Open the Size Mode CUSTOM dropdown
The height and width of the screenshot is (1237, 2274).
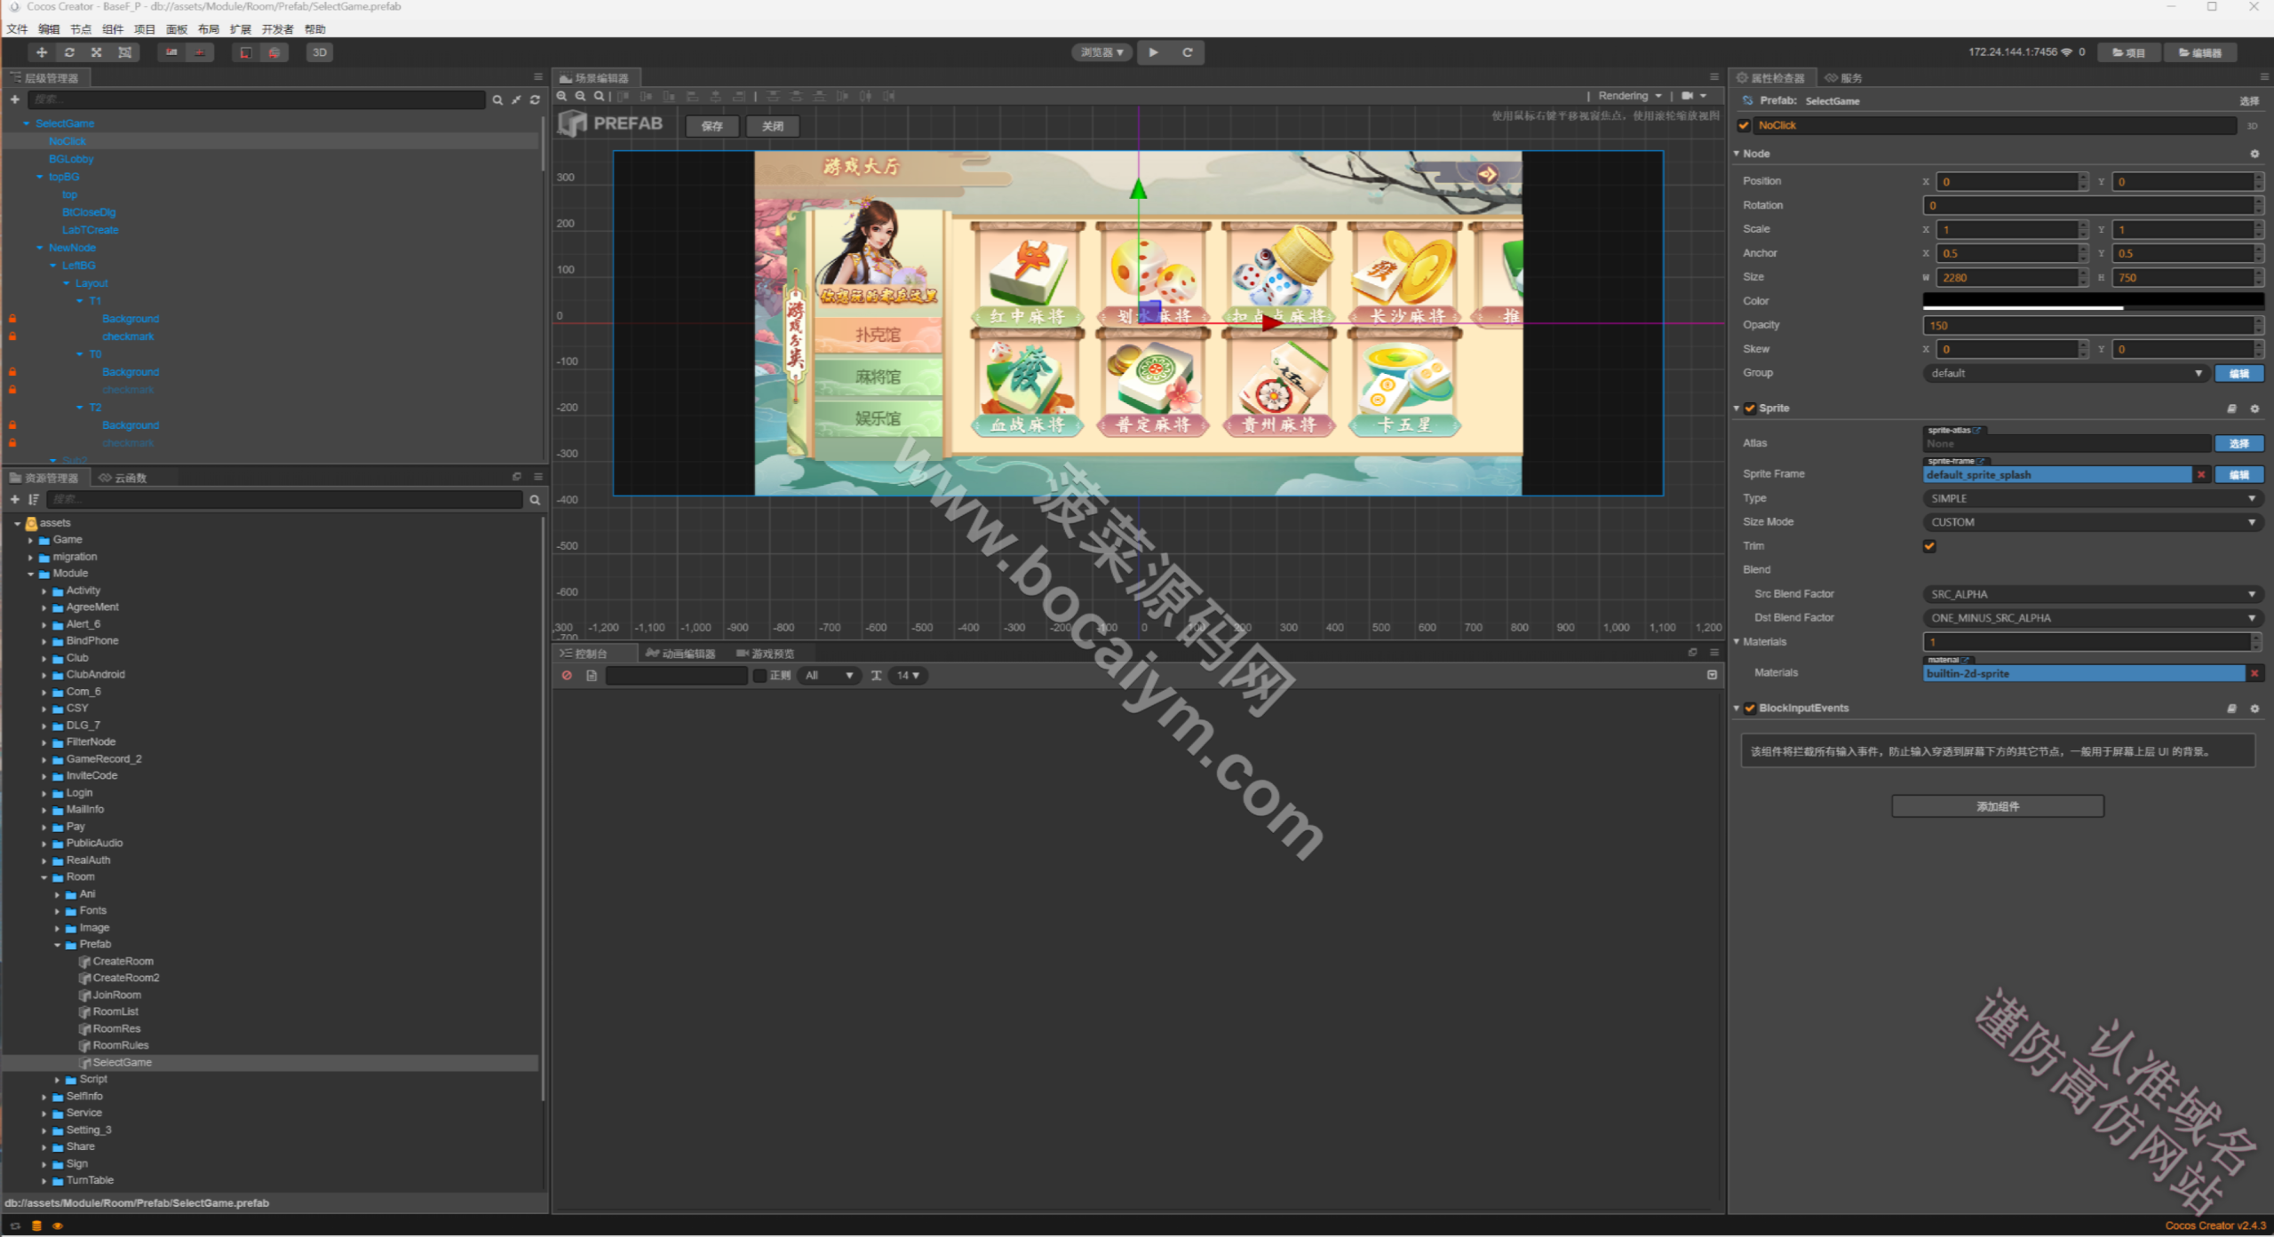click(x=2092, y=523)
